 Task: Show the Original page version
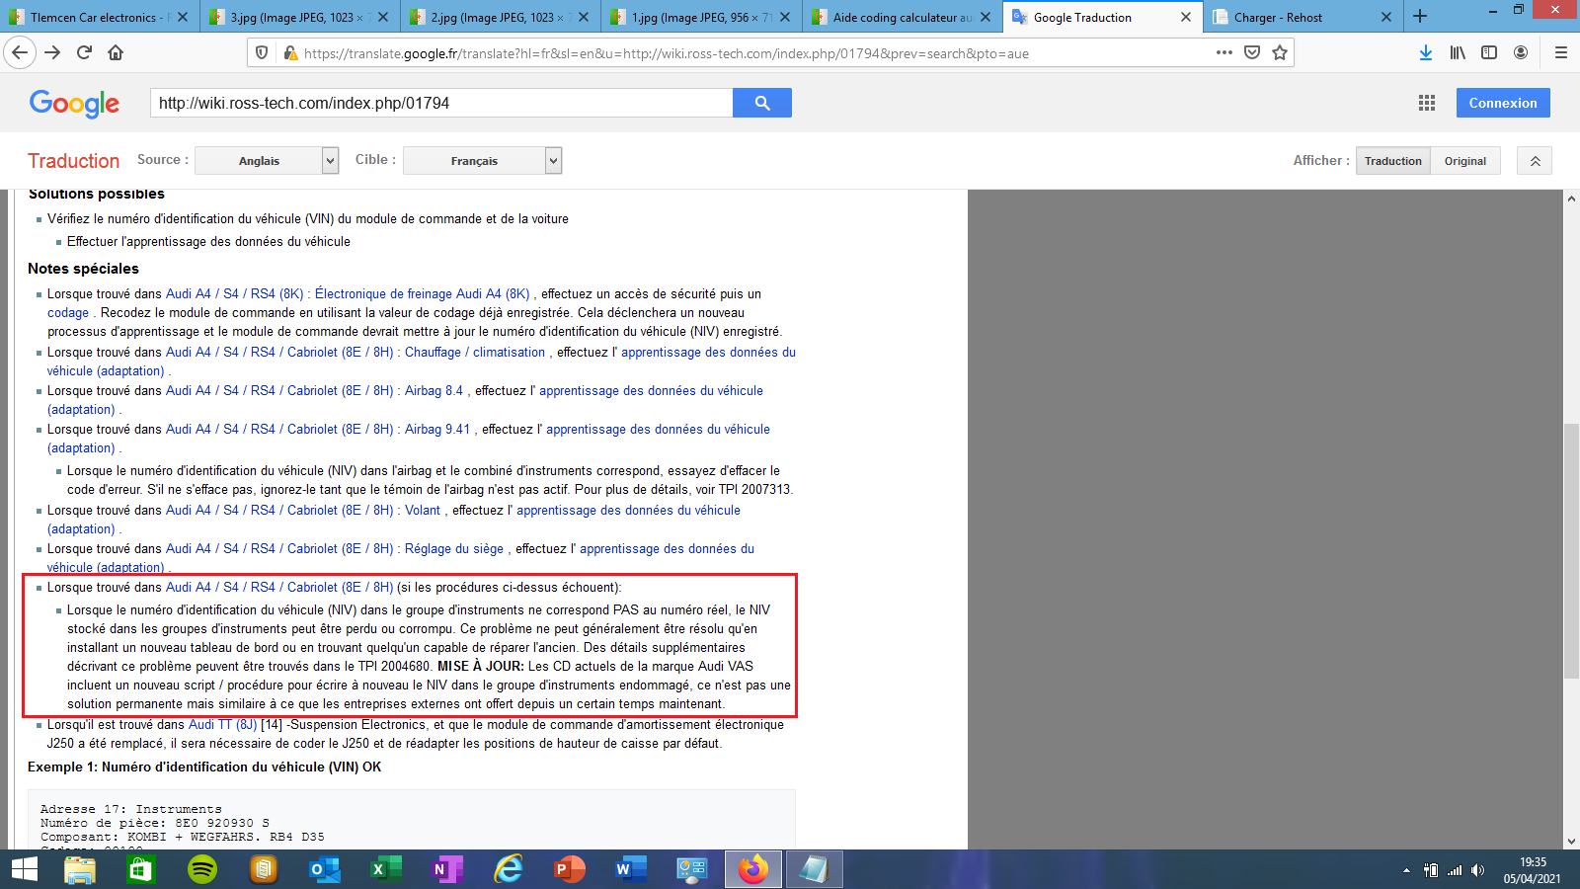(1465, 161)
